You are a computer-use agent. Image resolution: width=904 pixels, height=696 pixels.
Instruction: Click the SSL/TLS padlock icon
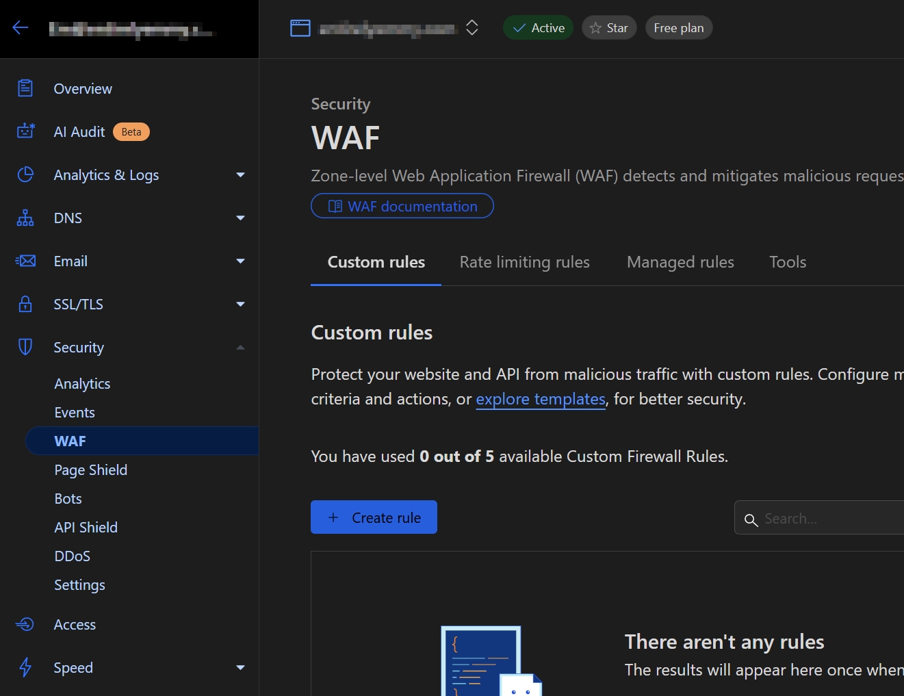(x=25, y=304)
